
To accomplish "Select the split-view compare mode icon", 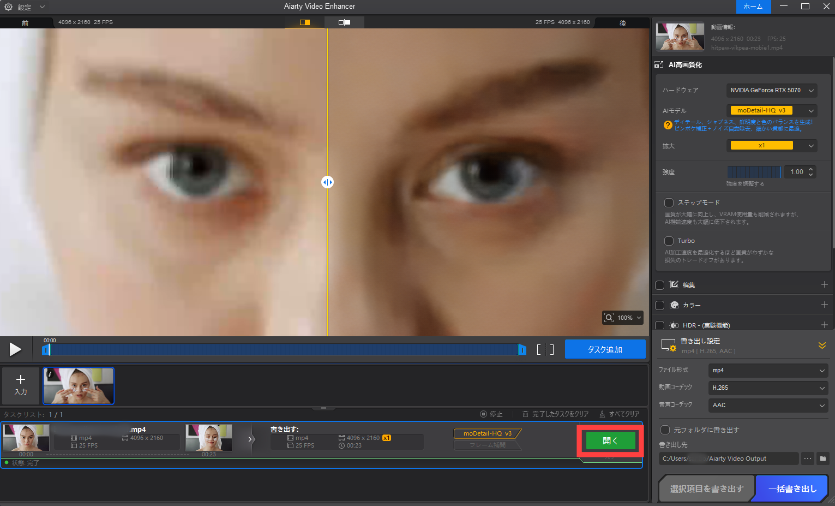I will (x=304, y=22).
